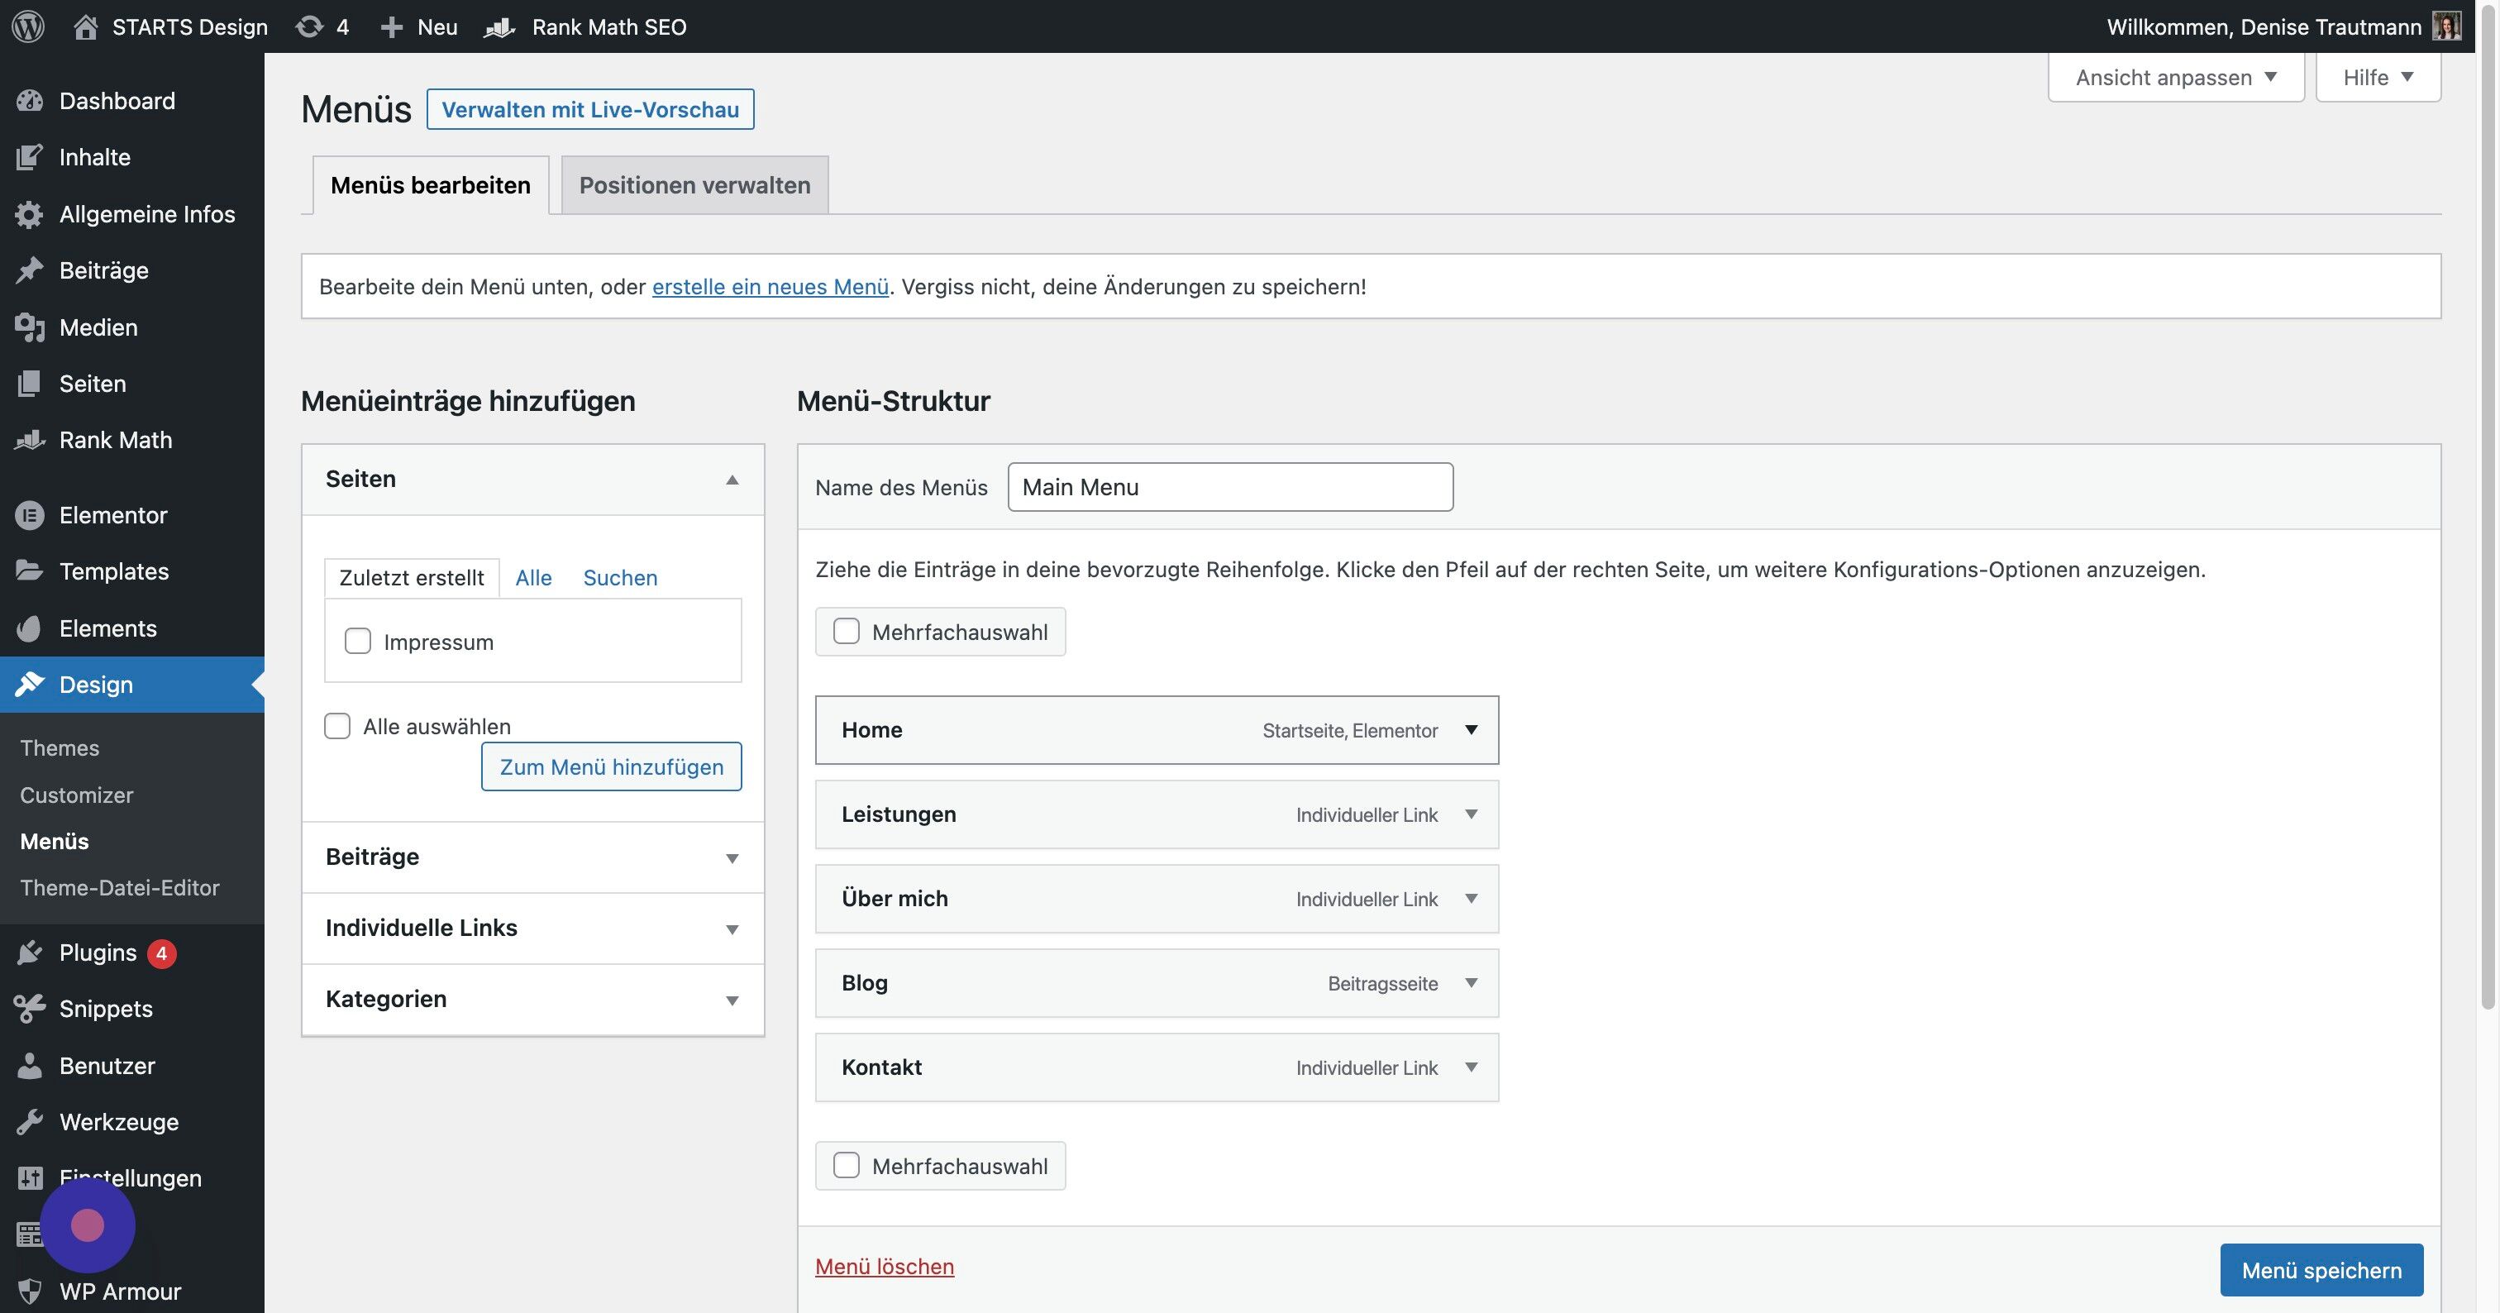Click the Templates folder icon

[x=30, y=571]
